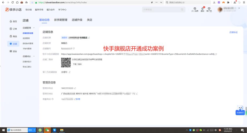Open 360 browser taskbar icon
Image resolution: width=247 pixels, height=133 pixels.
[40, 130]
